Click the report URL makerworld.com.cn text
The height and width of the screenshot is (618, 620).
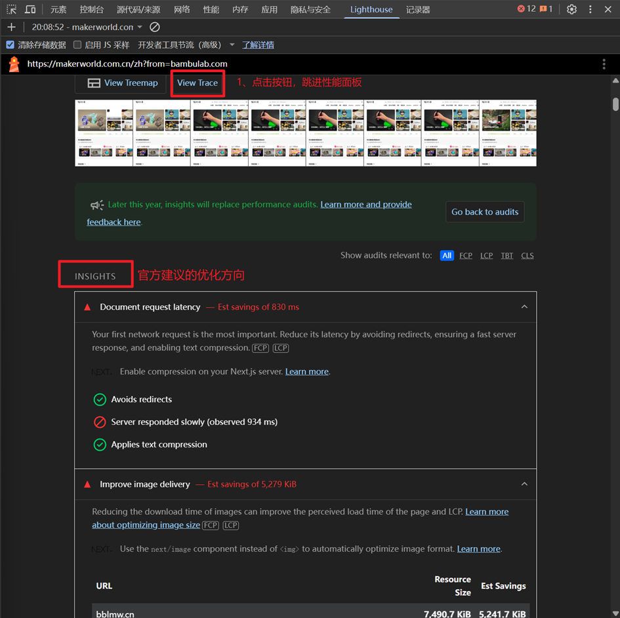(127, 64)
